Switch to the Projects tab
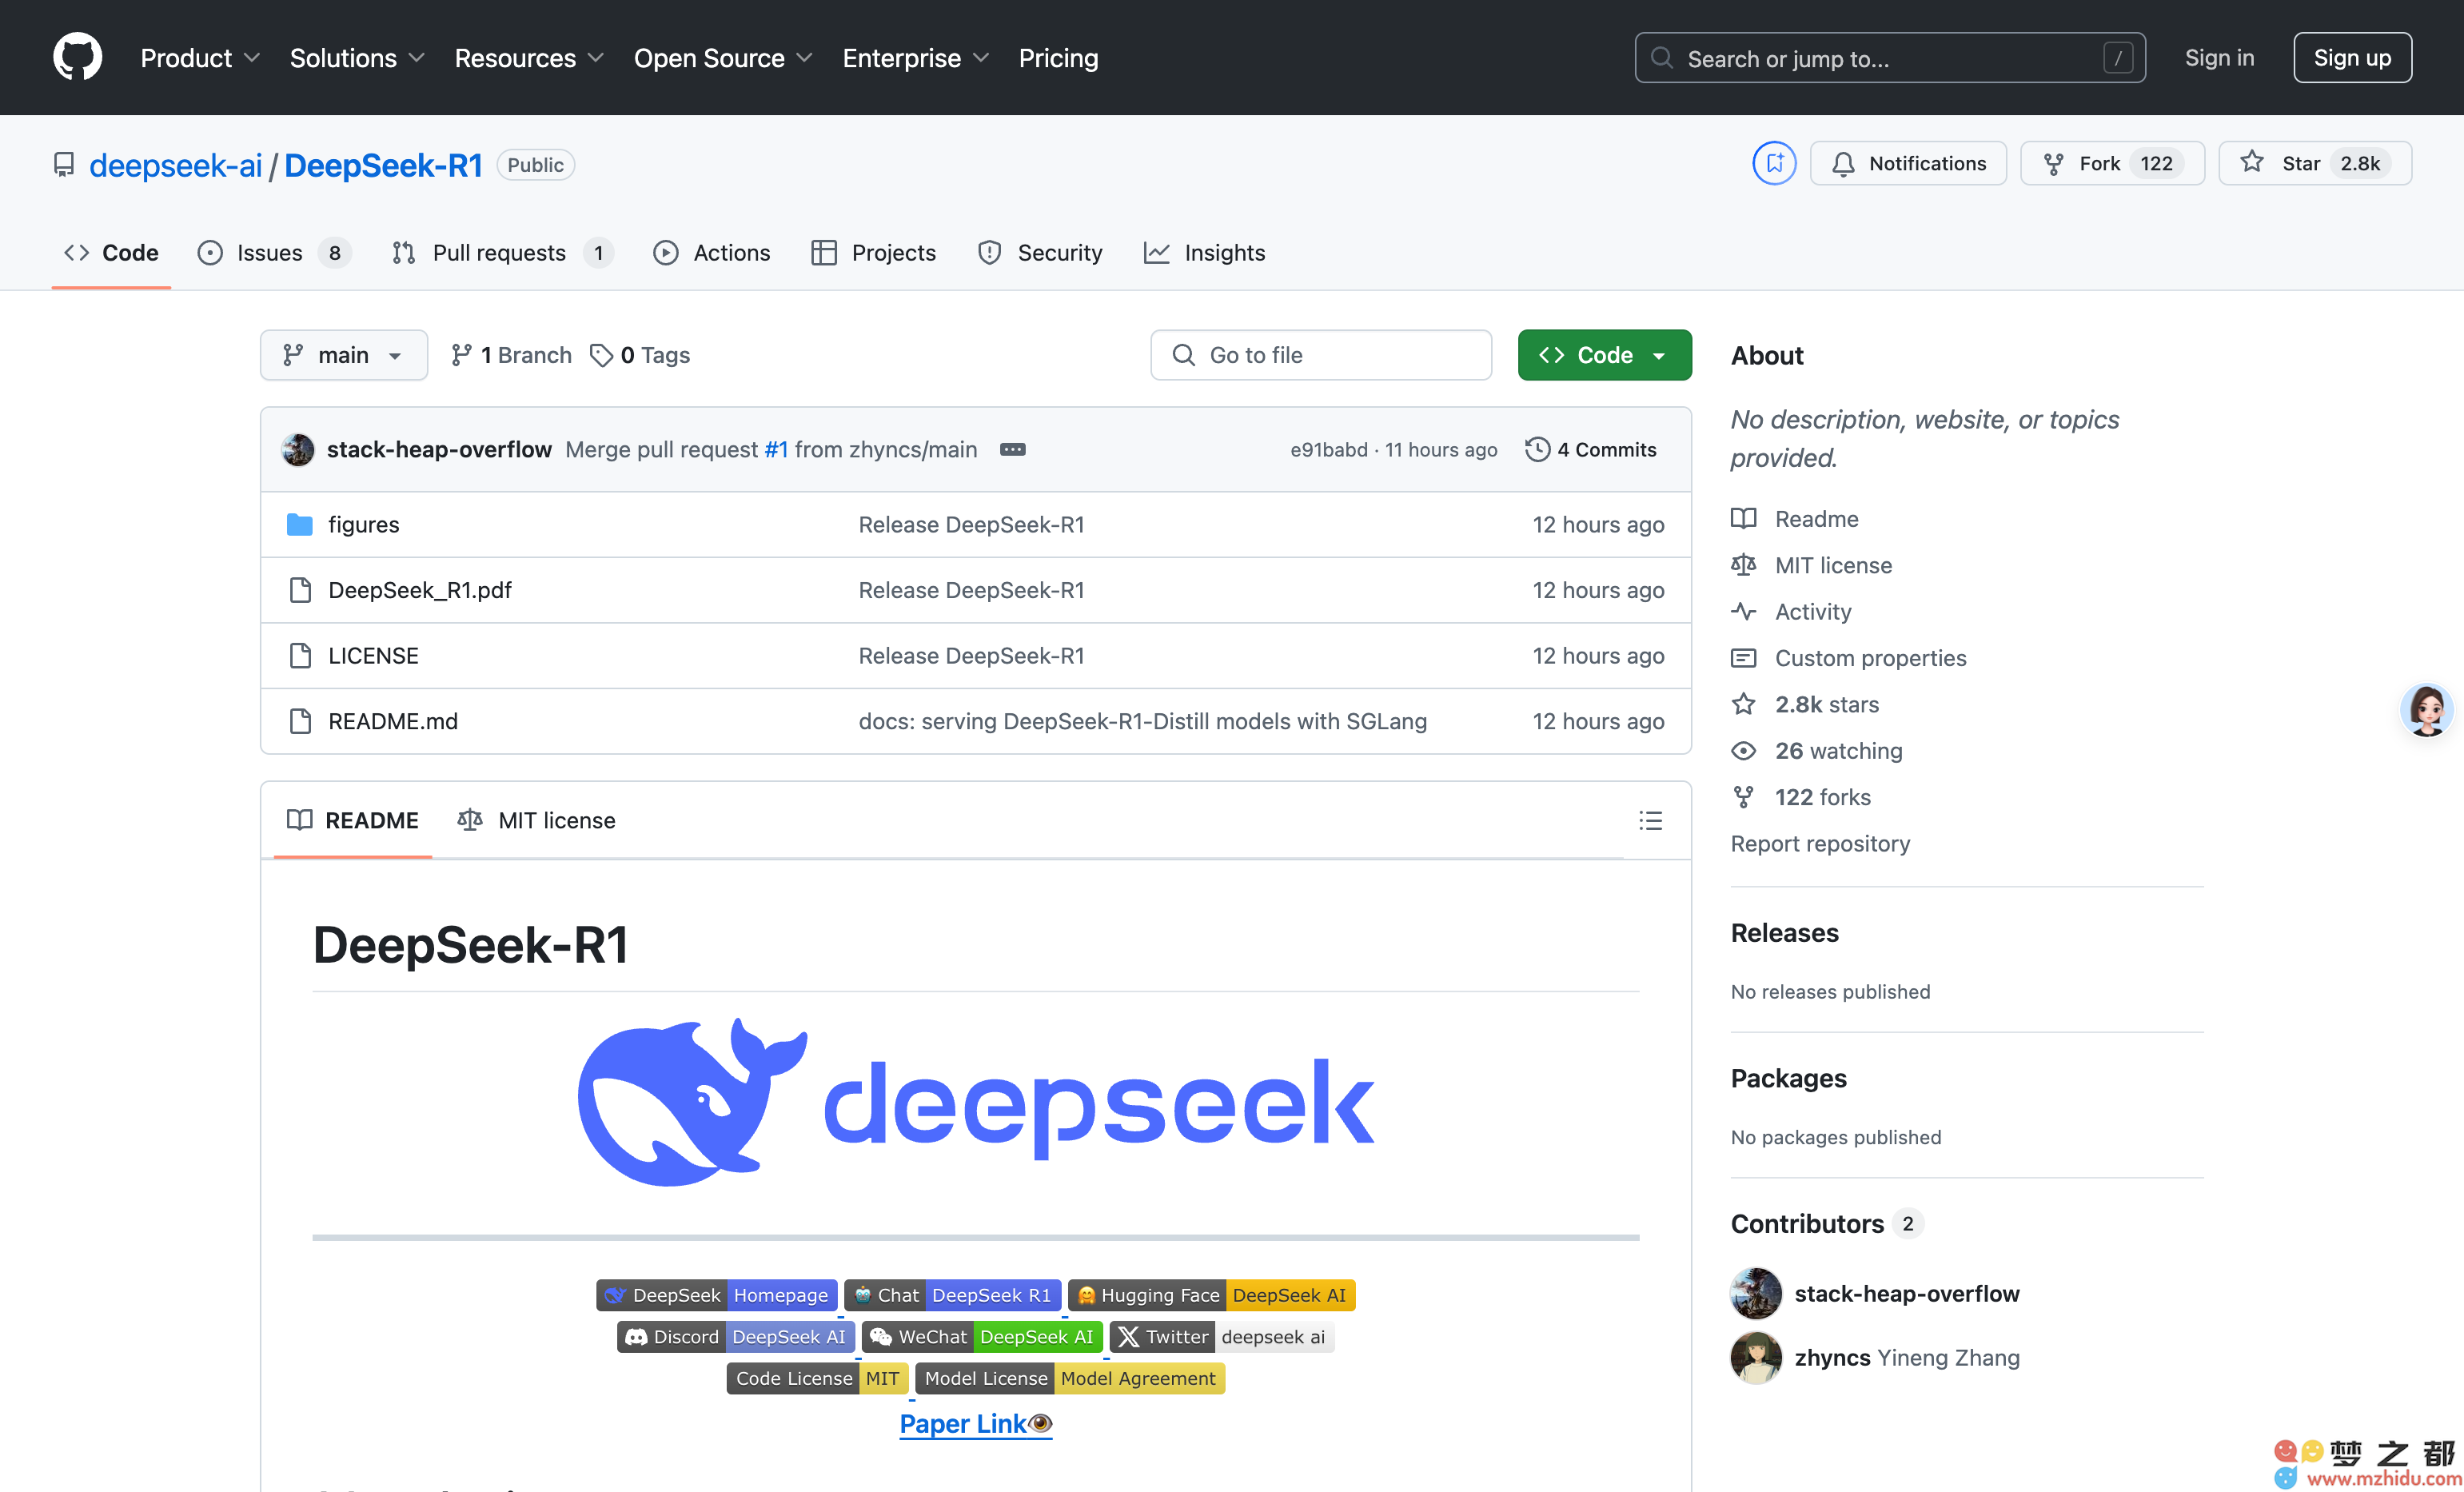The image size is (2464, 1492). (874, 253)
